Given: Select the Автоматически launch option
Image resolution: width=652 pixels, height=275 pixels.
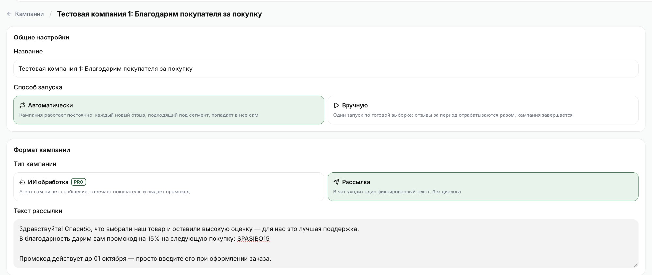Looking at the screenshot, I should tap(169, 110).
